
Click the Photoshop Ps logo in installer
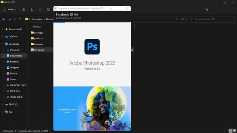click(92, 47)
